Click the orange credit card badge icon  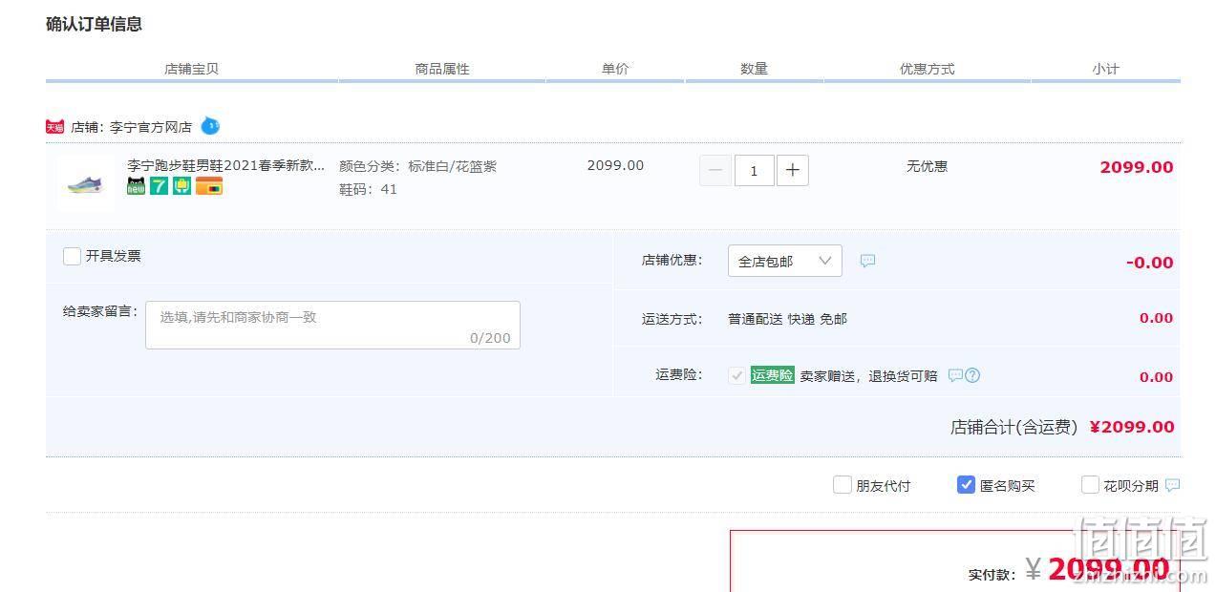click(209, 186)
